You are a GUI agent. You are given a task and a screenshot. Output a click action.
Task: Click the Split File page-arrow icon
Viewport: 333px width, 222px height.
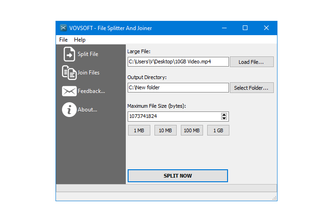(x=69, y=54)
